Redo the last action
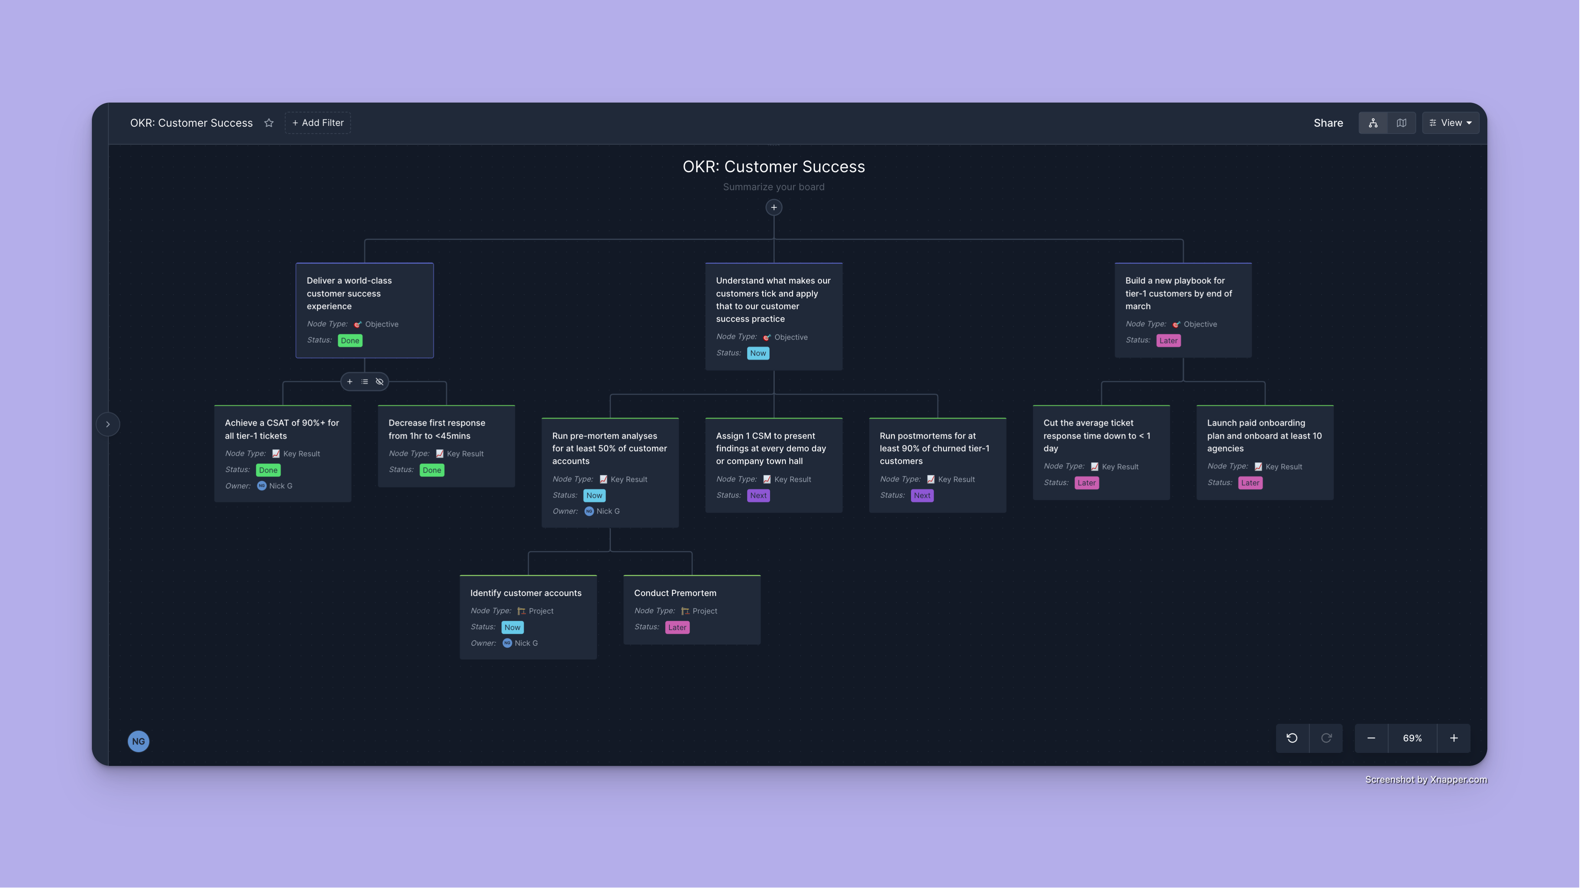The width and height of the screenshot is (1580, 888). [1326, 738]
